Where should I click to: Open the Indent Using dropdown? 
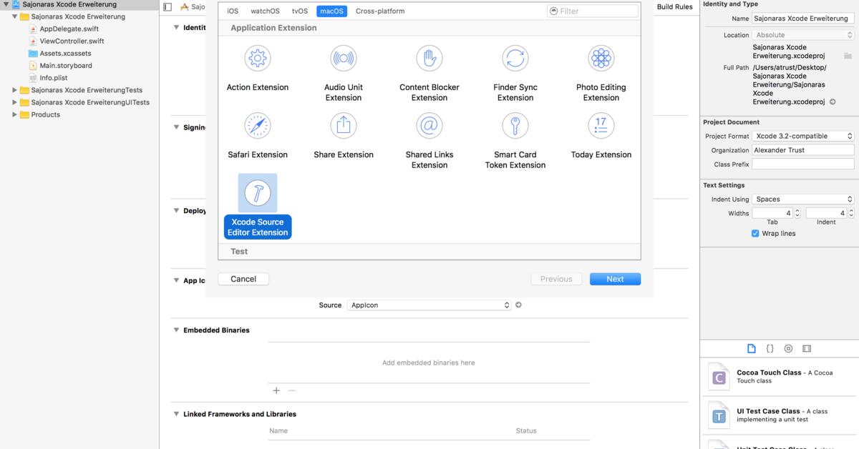coord(803,199)
